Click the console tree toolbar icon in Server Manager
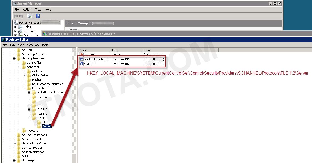 click(x=30, y=16)
